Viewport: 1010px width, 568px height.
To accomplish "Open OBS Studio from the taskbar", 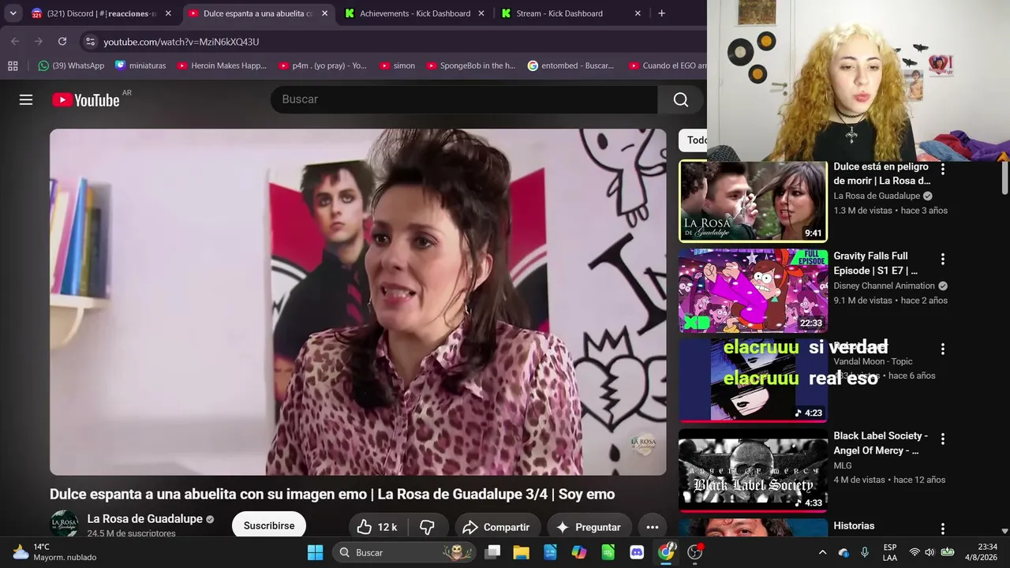I will (x=695, y=552).
